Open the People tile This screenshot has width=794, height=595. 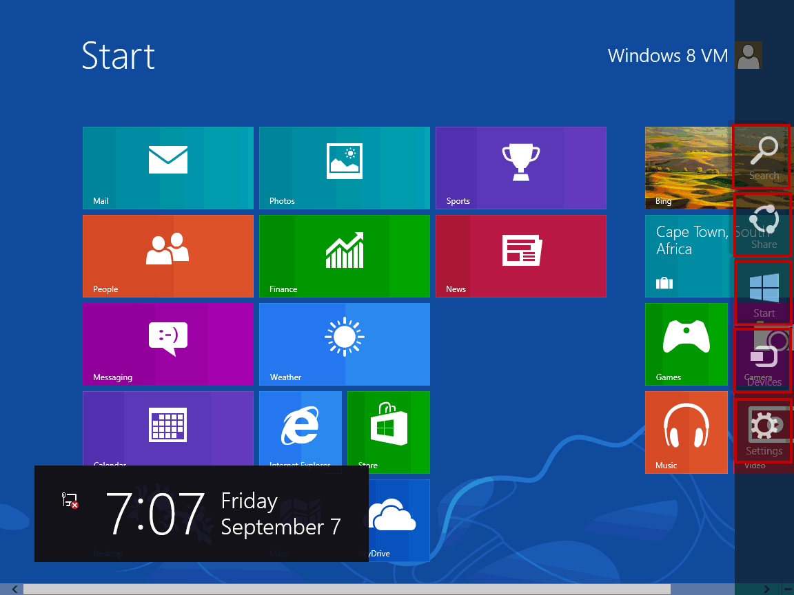pyautogui.click(x=168, y=256)
